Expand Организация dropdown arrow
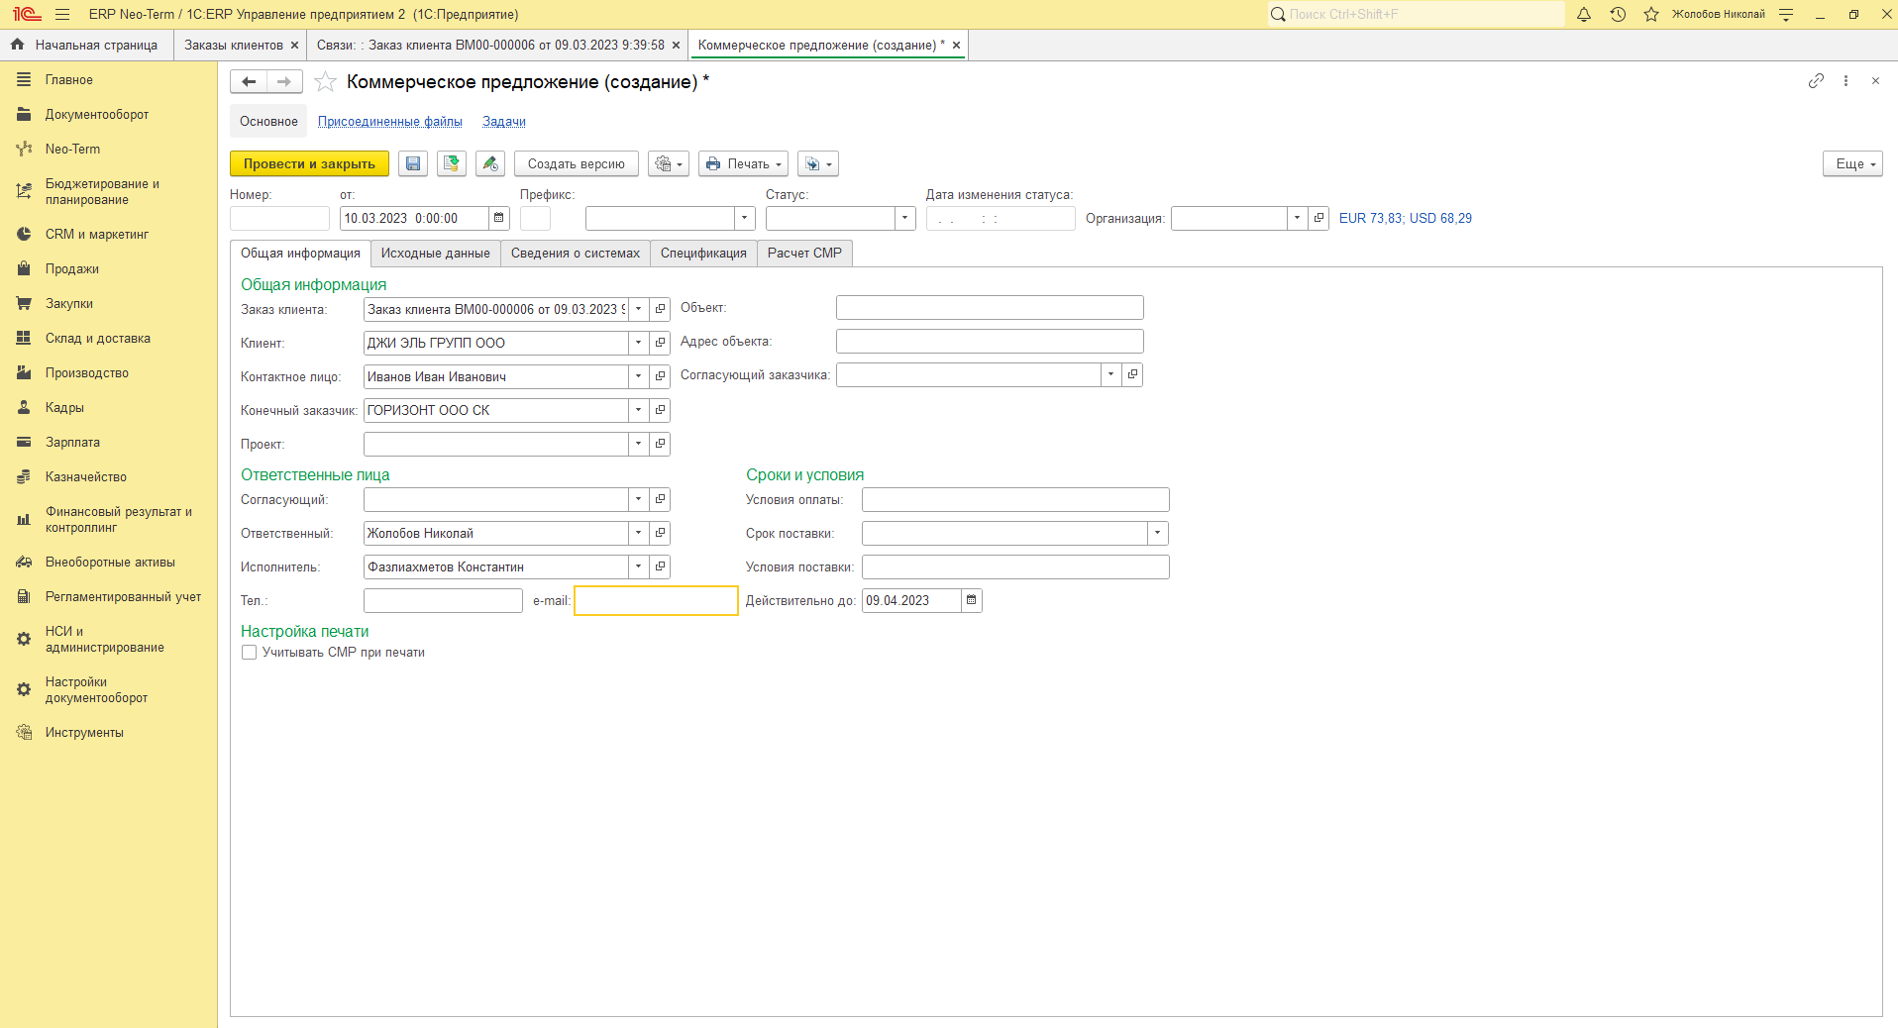 (x=1297, y=218)
